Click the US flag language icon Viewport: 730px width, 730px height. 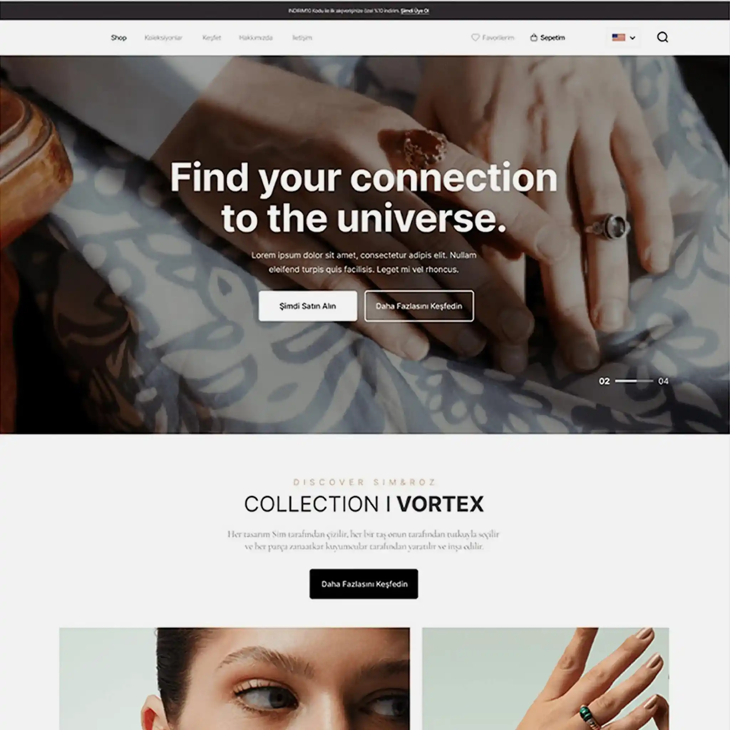(618, 37)
